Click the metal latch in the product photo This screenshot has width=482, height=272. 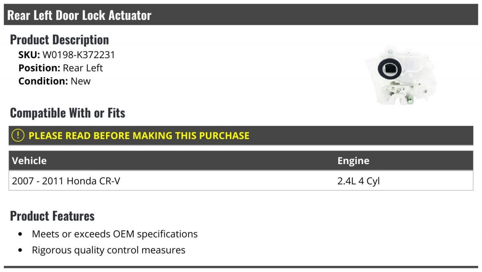tap(399, 91)
